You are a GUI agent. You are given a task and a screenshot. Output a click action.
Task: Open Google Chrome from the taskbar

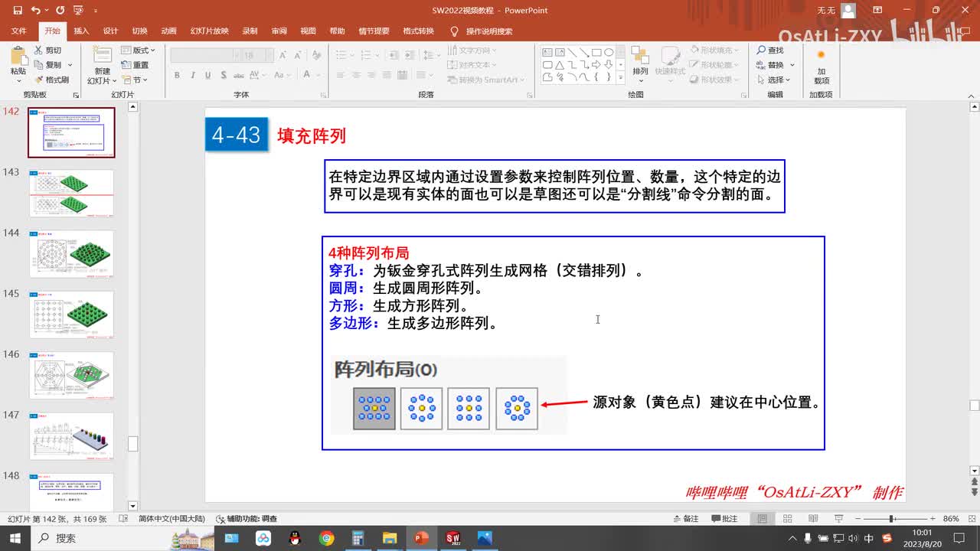click(327, 538)
